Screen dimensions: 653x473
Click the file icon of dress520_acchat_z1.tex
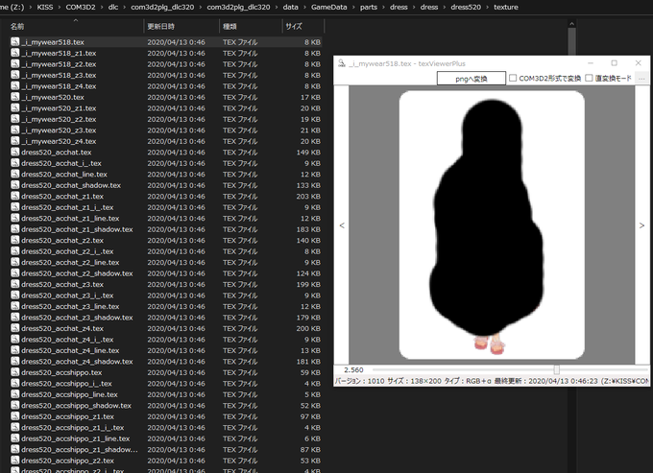coord(15,196)
